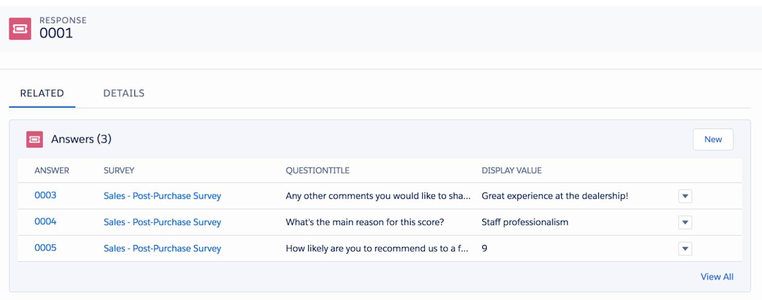This screenshot has height=300, width=762.
Task: Open answer record 0004
Action: click(45, 222)
